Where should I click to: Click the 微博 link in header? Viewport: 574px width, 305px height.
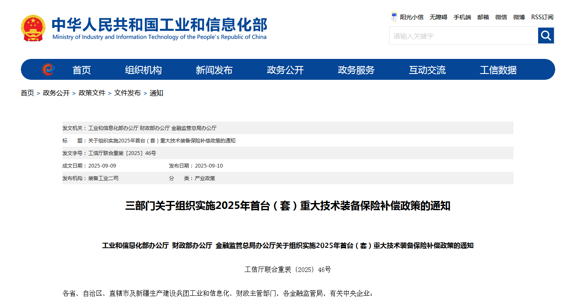tap(519, 17)
